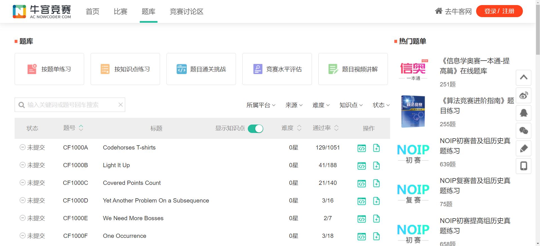Image resolution: width=540 pixels, height=246 pixels.
Task: Open 题目通关挑战 card
Action: [201, 69]
